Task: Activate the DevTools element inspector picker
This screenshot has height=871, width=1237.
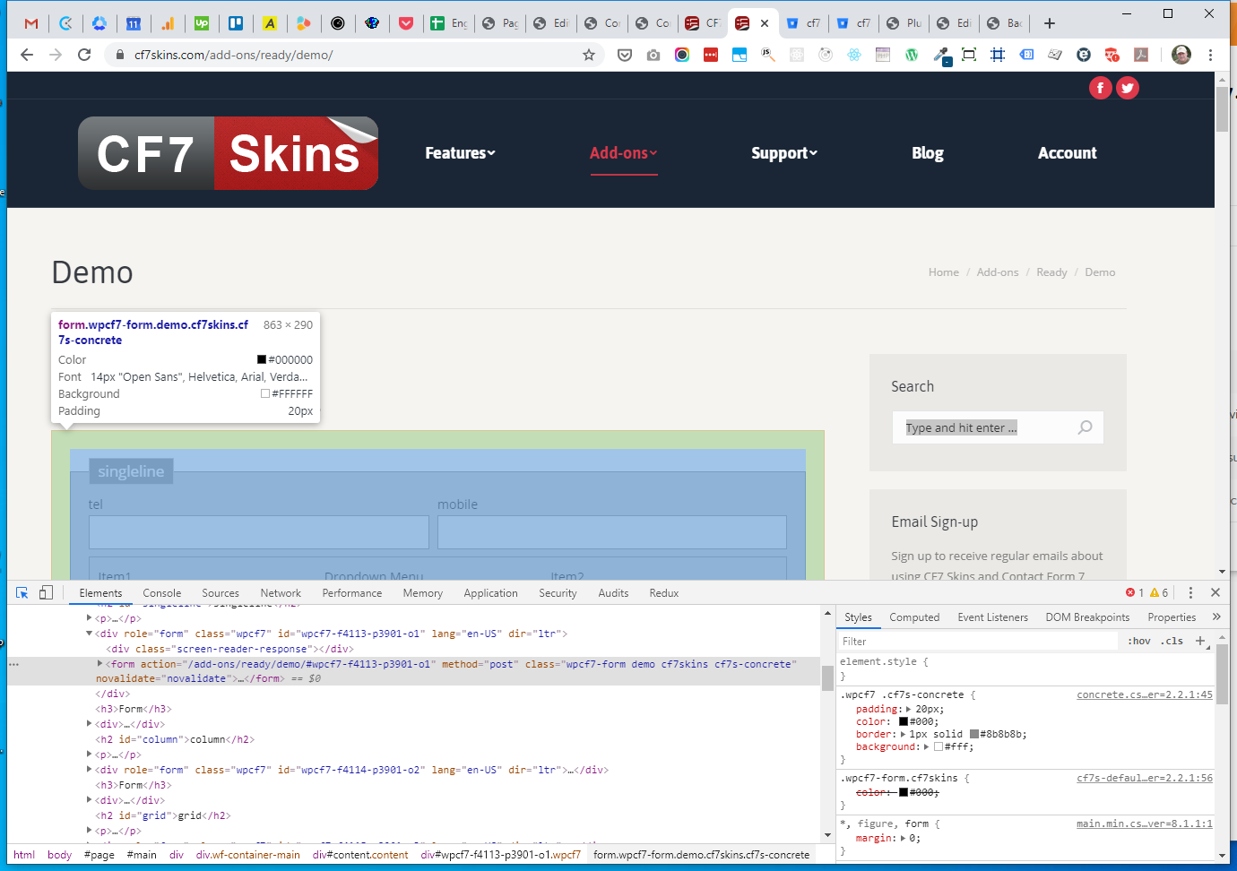Action: pyautogui.click(x=22, y=592)
